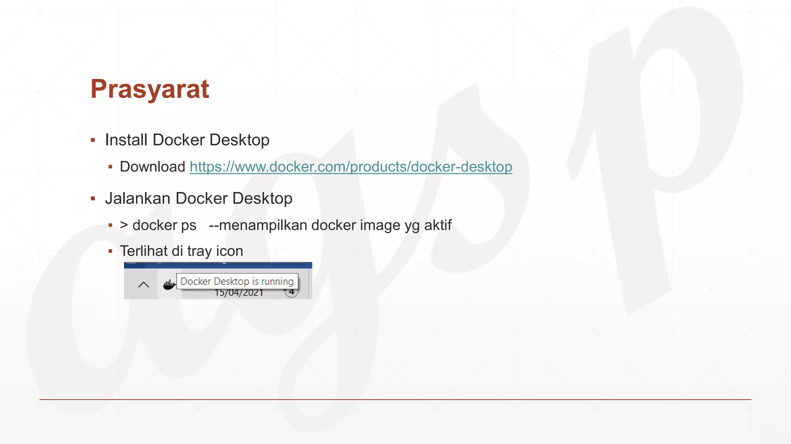Click the tray screenshot thumbnail's blue title strip
The height and width of the screenshot is (444, 791).
pos(218,265)
